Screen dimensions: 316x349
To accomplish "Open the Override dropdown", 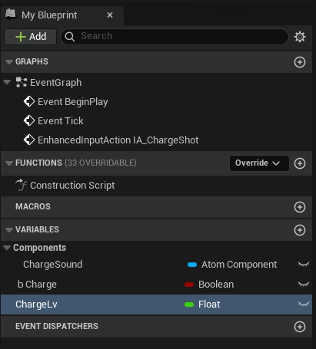I will [x=259, y=163].
